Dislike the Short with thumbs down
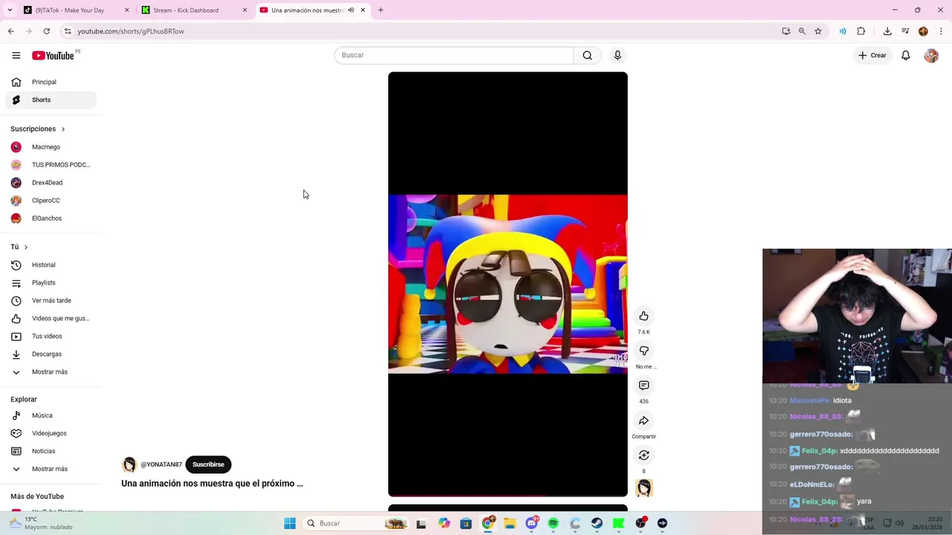Image resolution: width=952 pixels, height=535 pixels. pos(644,351)
